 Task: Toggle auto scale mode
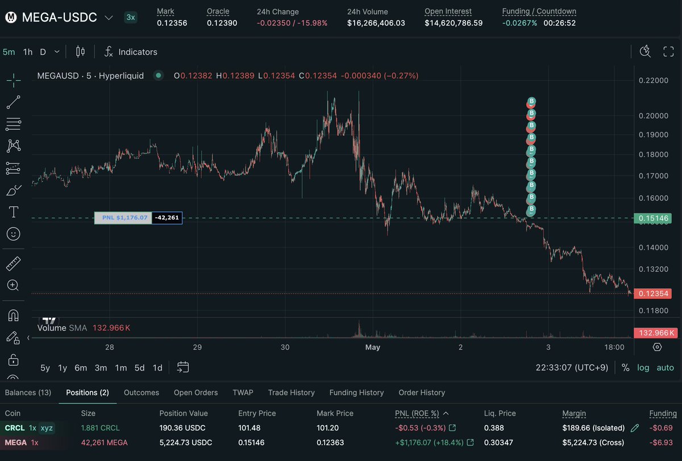coord(666,368)
